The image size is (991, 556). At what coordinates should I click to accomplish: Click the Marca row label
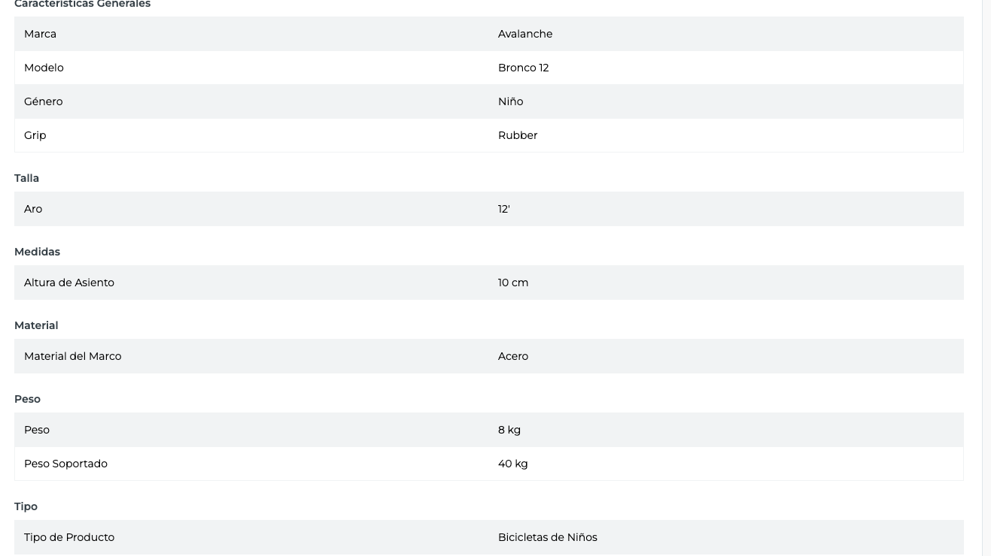pos(40,34)
